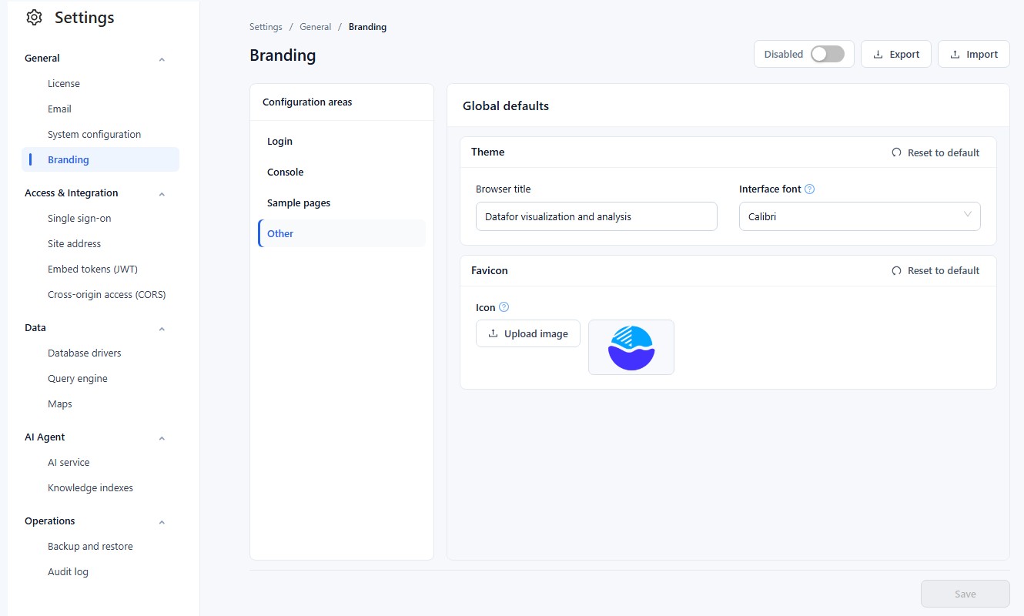Select the Login configuration area
The width and height of the screenshot is (1024, 616).
[342, 141]
